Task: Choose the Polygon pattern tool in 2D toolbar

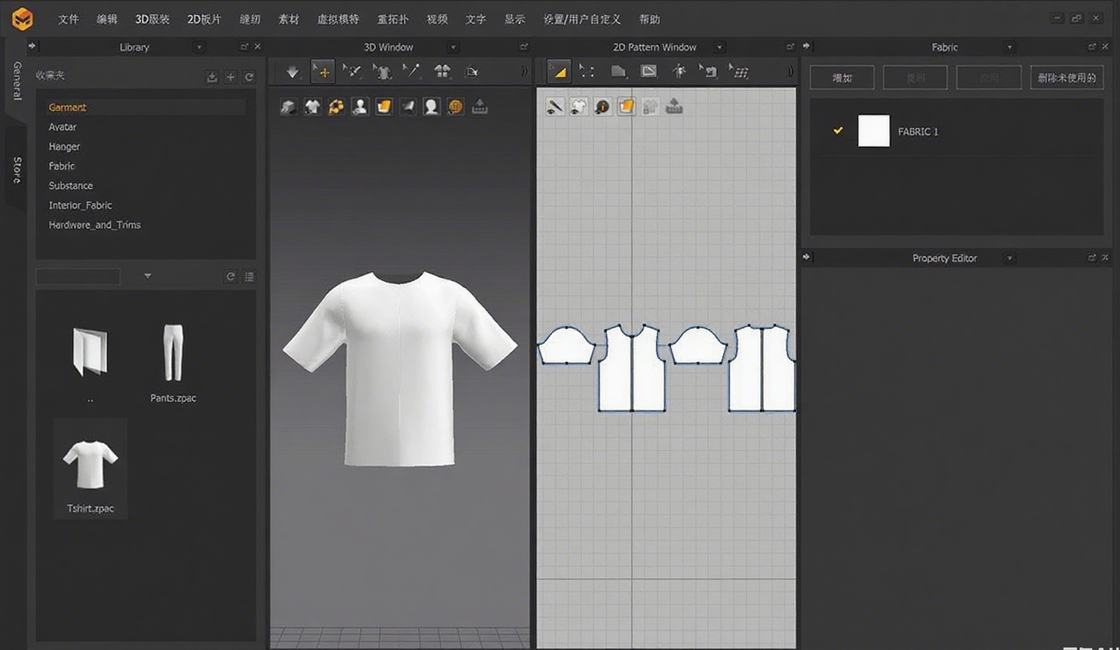Action: click(x=618, y=72)
